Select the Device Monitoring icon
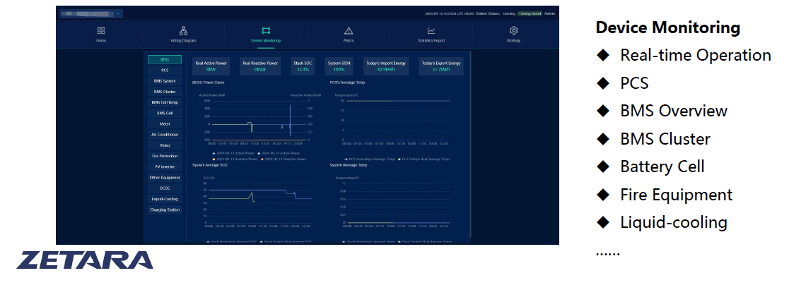Viewport: 806px width, 285px height. [x=266, y=31]
